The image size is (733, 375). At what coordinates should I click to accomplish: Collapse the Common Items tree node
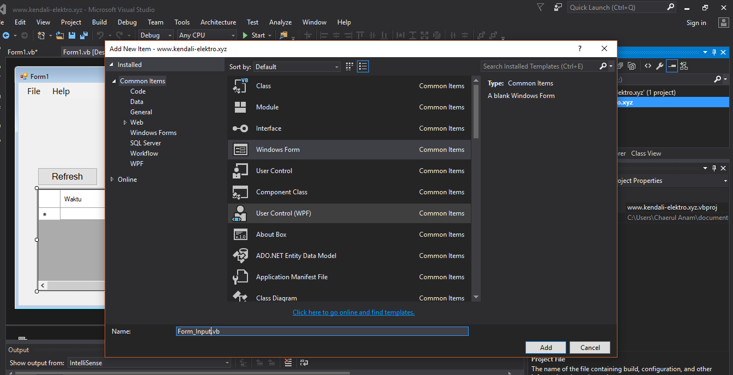114,81
